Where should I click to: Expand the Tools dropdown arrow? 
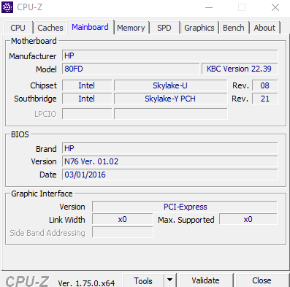click(170, 280)
